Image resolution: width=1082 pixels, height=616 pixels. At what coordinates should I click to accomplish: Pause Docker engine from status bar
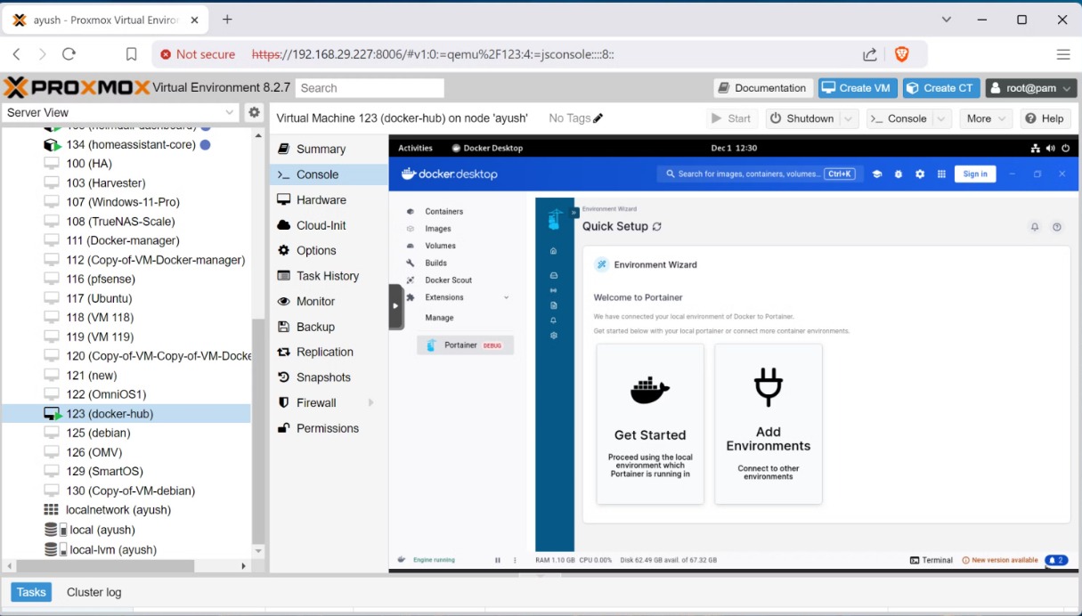coord(498,560)
